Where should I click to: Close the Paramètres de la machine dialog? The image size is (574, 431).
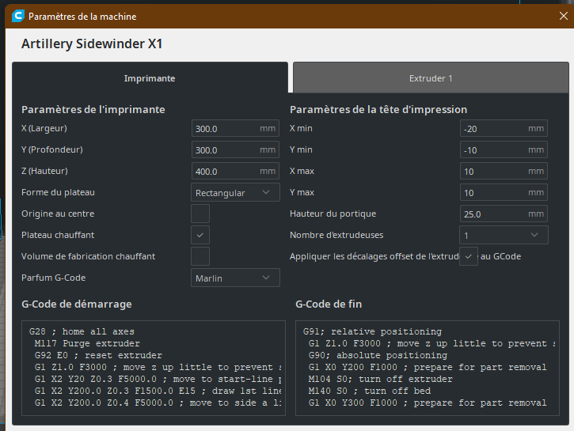tap(564, 16)
